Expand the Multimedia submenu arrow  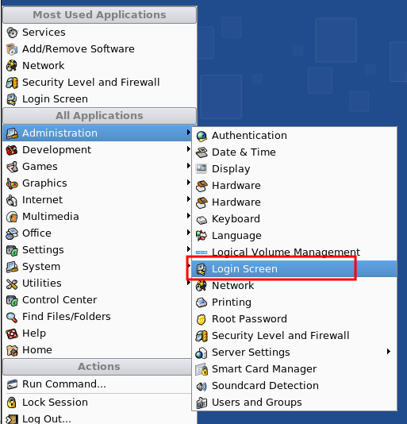[x=189, y=215]
